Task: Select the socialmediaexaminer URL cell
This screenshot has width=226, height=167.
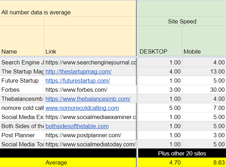Action: tap(90, 117)
